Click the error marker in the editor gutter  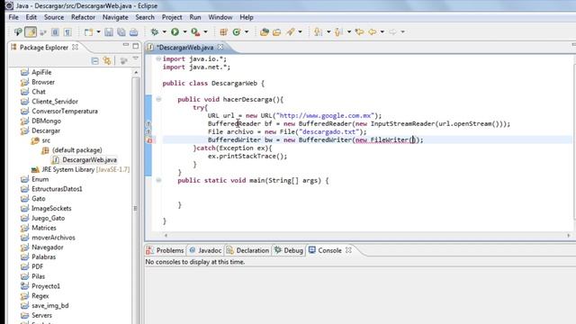tap(149, 140)
